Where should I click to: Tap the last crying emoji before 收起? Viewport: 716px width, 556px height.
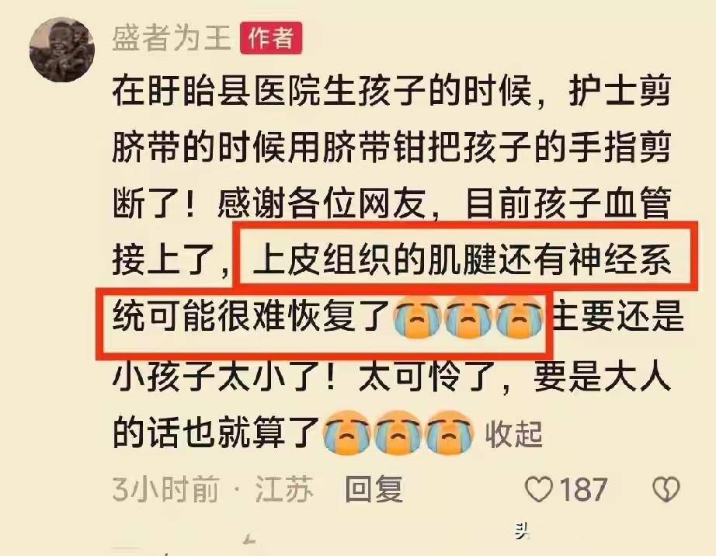[448, 433]
